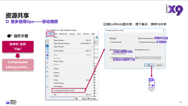Open the Recently Added clock icon
This screenshot has width=188, height=106.
48,52
